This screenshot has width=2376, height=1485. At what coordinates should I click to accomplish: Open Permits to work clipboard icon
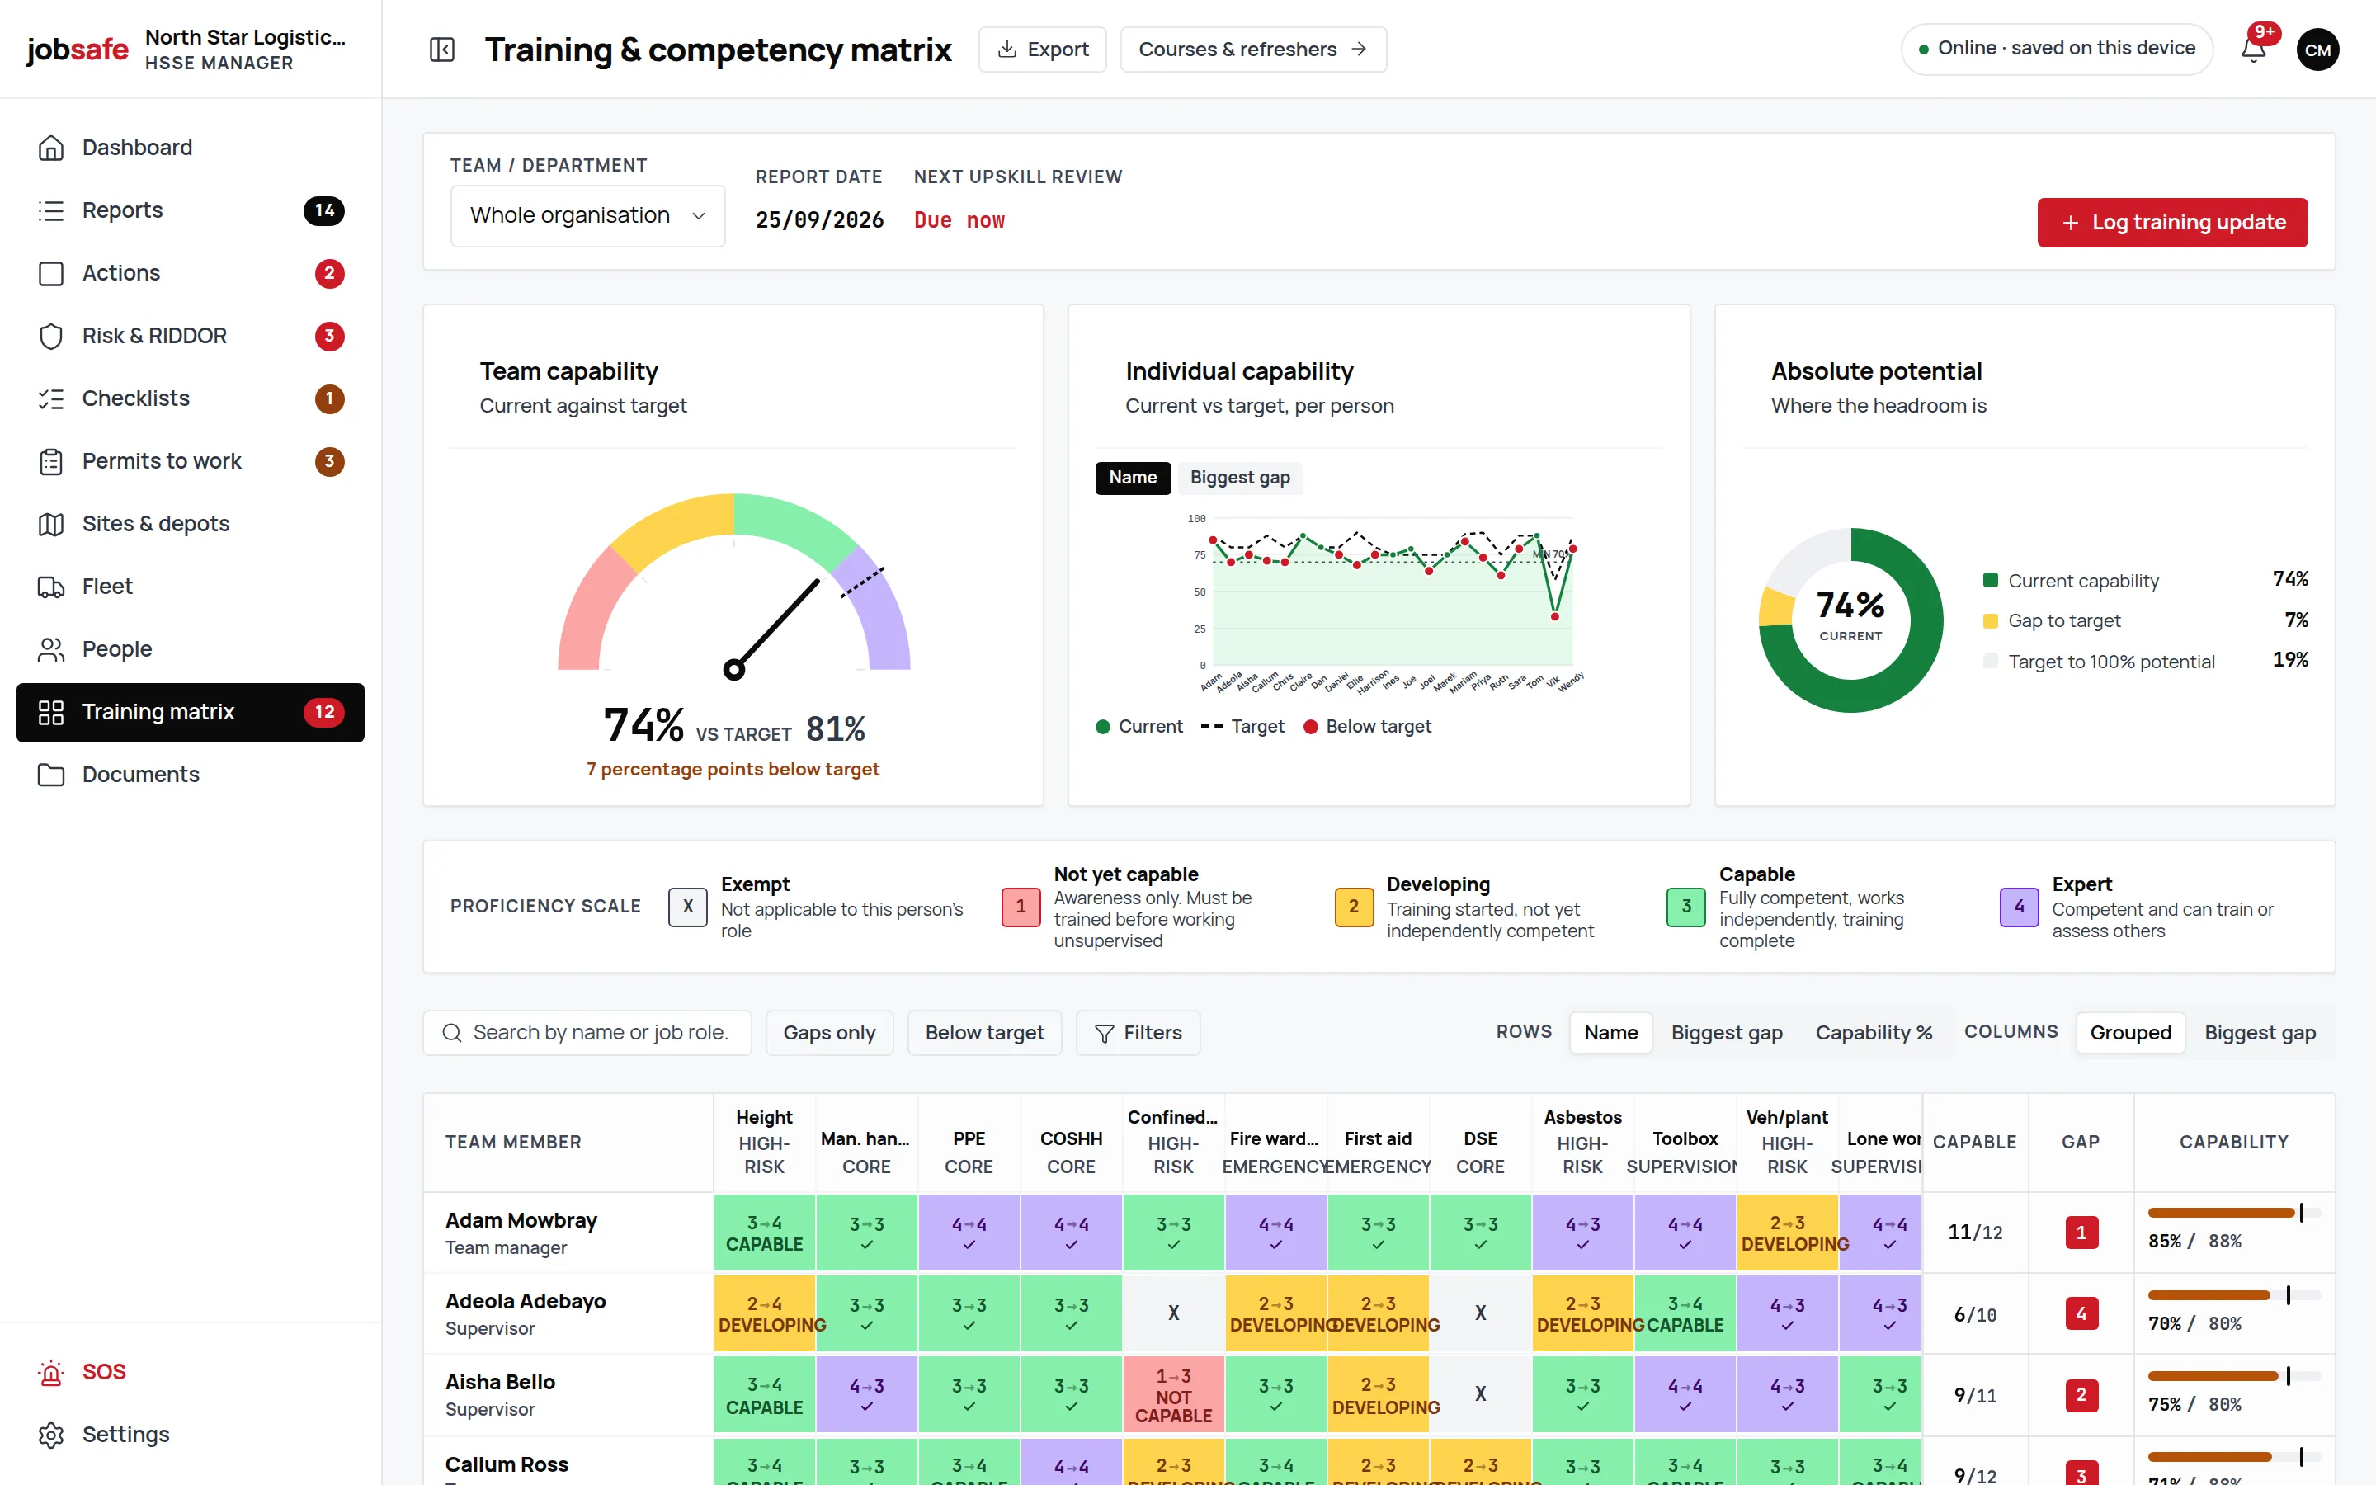pos(51,462)
